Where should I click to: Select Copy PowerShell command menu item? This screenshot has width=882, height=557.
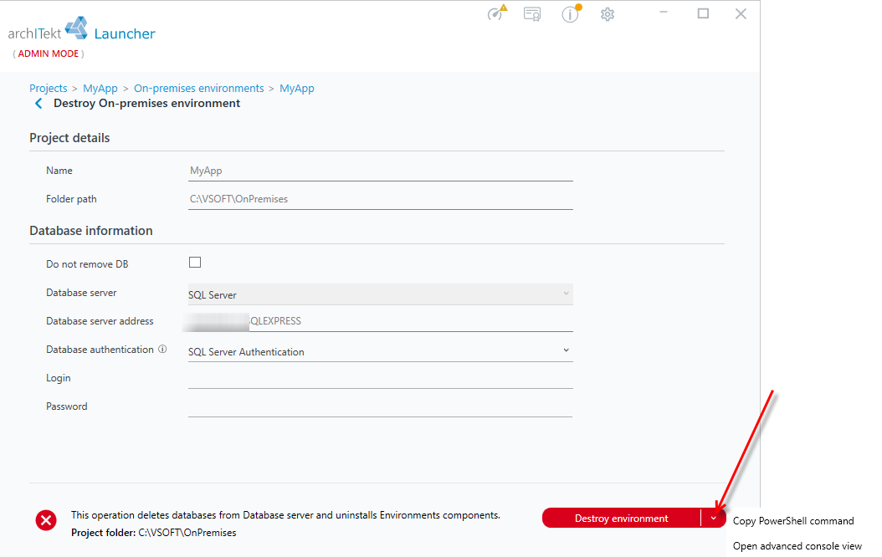pyautogui.click(x=793, y=521)
